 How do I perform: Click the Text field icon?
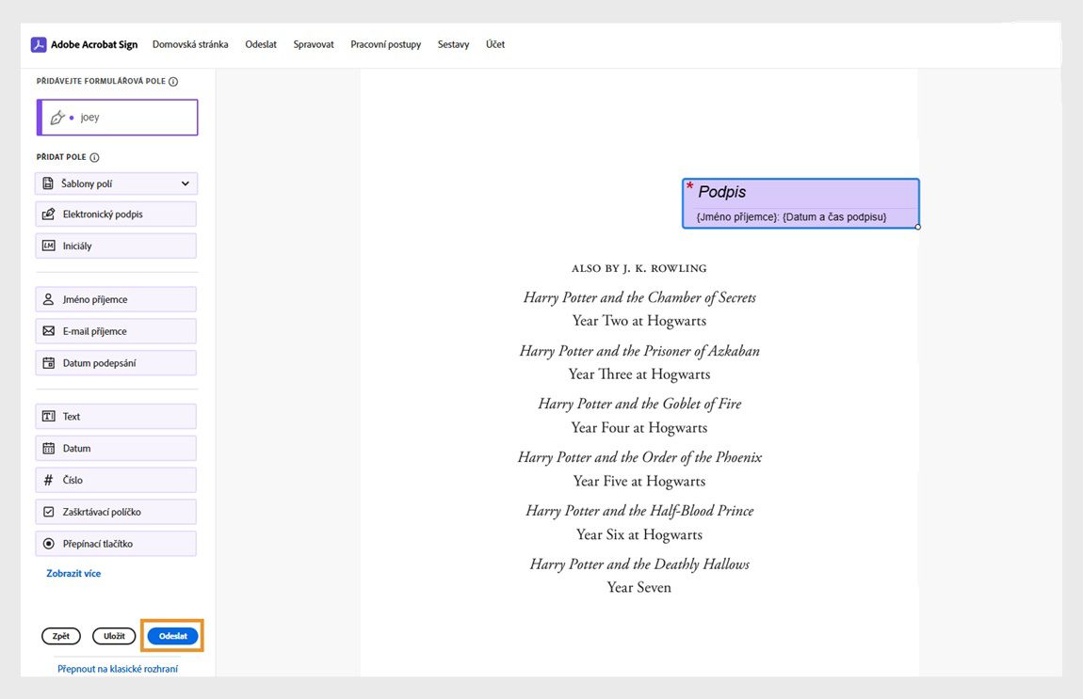click(x=48, y=417)
